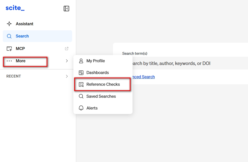Click the MCP window icon
The image size is (248, 162).
click(x=9, y=49)
